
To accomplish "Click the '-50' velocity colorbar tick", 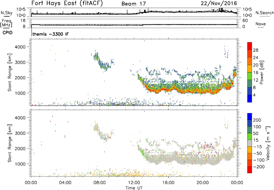I will 258,153.
